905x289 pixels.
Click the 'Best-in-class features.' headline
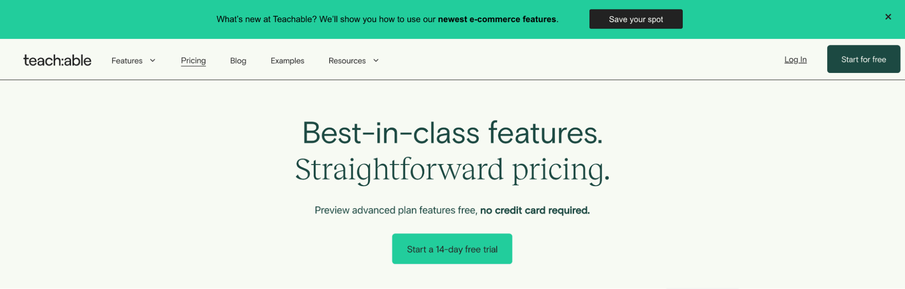click(x=452, y=133)
